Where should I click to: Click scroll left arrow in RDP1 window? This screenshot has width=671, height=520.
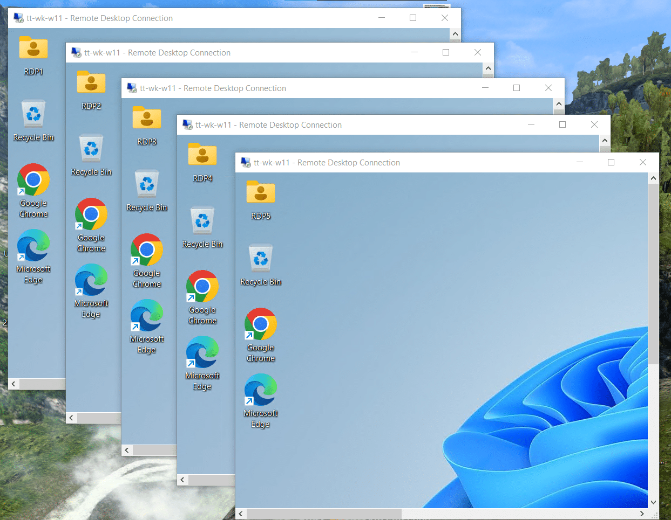13,384
